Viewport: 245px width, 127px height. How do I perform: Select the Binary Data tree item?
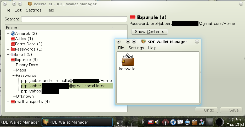[x=27, y=65]
